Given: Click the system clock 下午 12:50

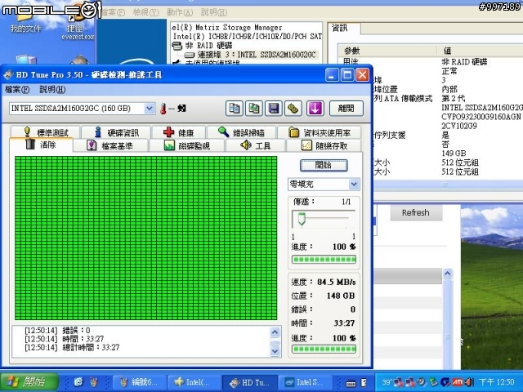Looking at the screenshot, I should coord(497,382).
